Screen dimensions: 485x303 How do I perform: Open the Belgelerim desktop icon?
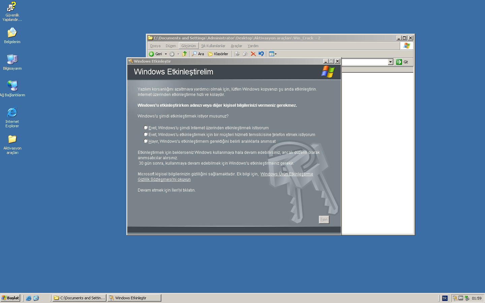(12, 36)
